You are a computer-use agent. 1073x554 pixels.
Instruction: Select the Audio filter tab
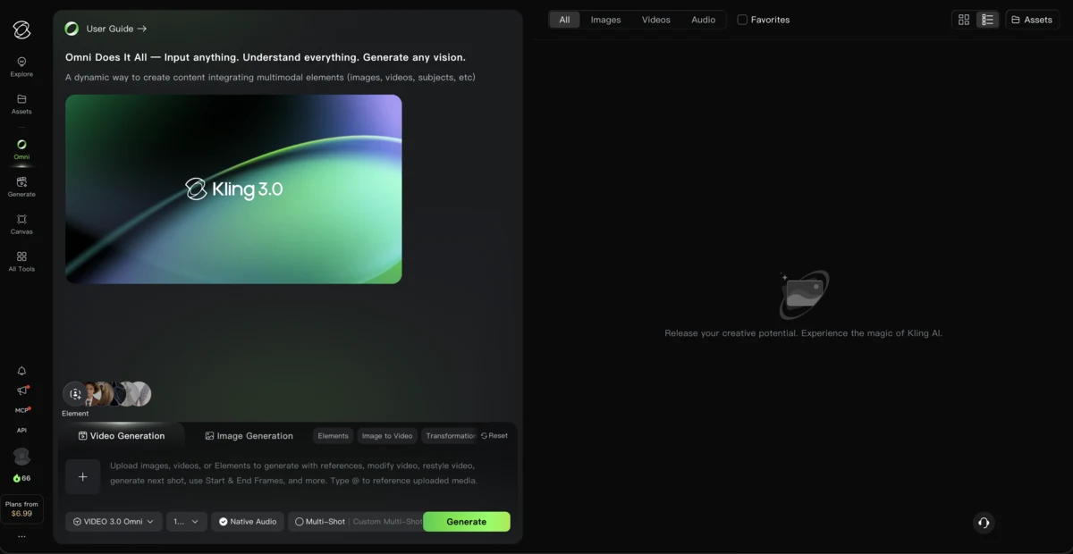pyautogui.click(x=704, y=20)
